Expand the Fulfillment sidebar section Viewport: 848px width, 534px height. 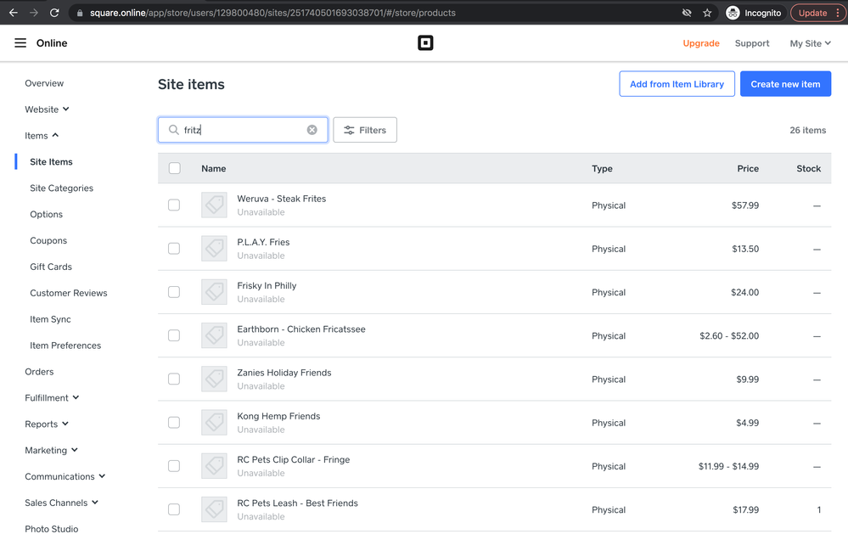pos(52,397)
